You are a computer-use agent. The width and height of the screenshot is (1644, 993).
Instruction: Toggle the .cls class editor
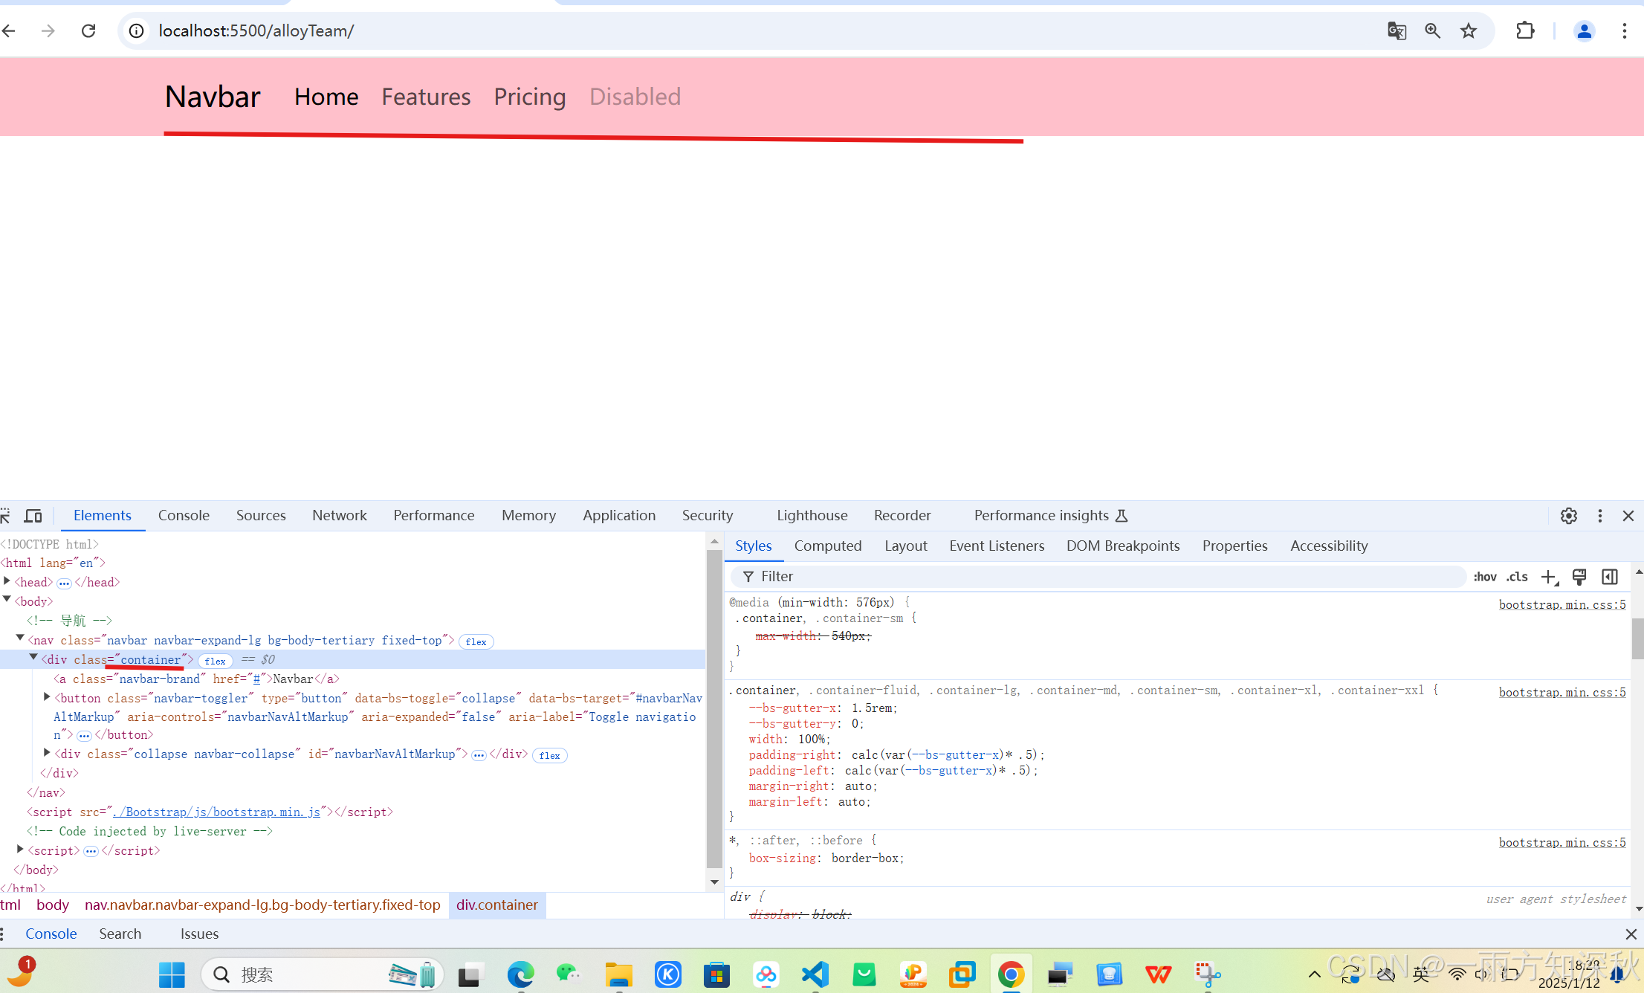pos(1518,577)
